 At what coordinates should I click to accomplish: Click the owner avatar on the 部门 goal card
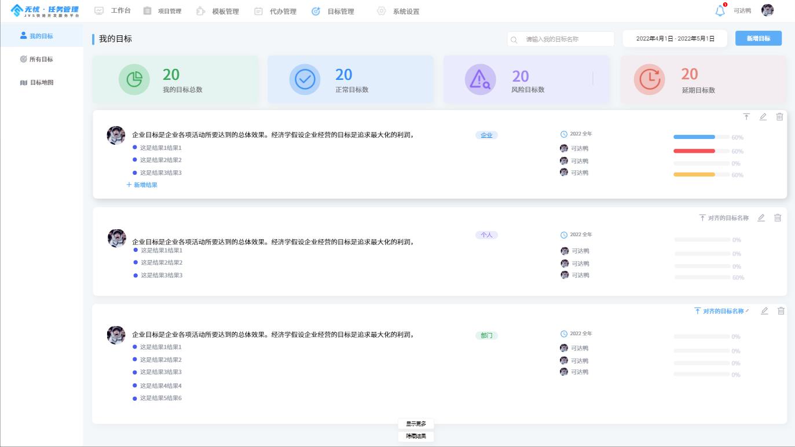[116, 335]
